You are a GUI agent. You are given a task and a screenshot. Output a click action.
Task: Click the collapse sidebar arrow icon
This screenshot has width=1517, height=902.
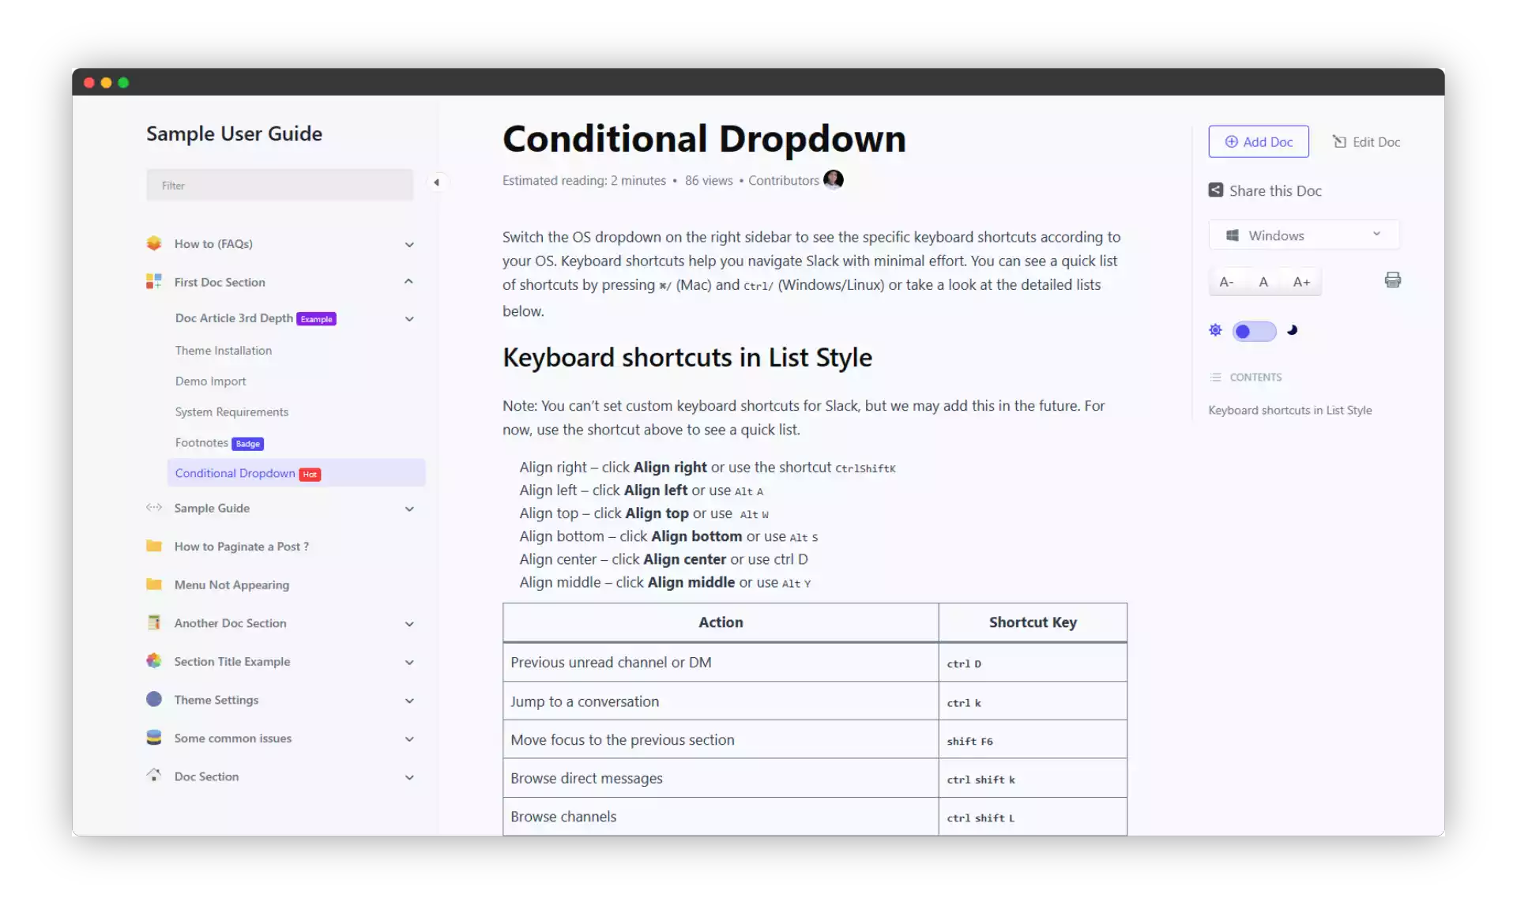point(437,182)
